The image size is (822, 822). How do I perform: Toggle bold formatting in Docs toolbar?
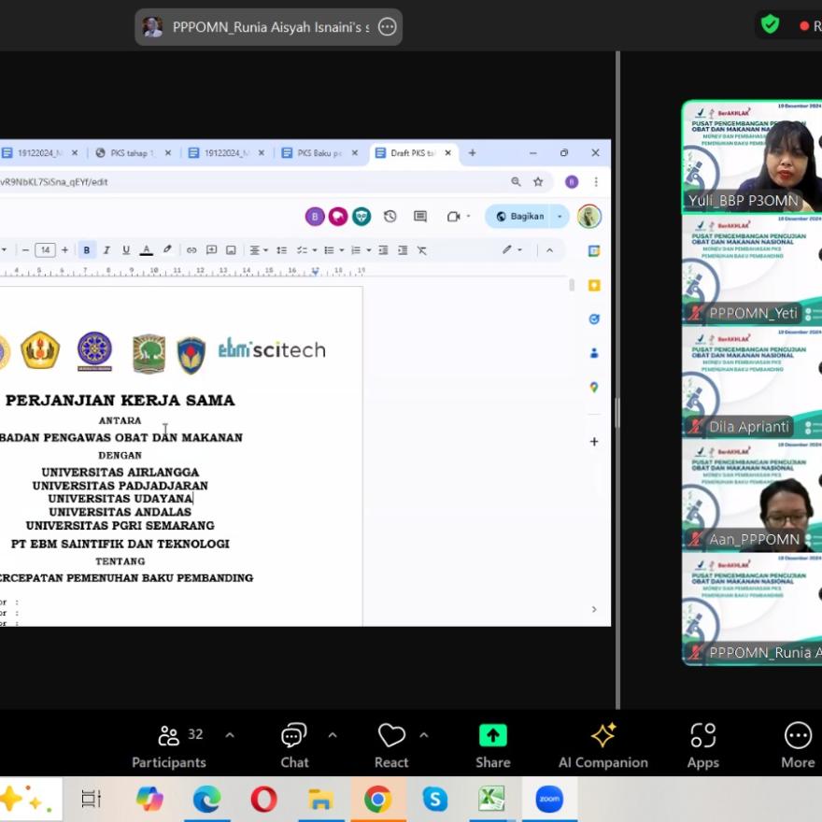click(x=87, y=250)
